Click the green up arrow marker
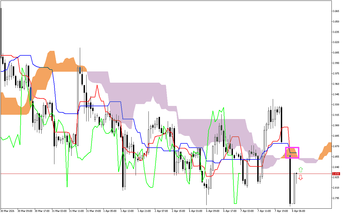343x214 pixels. [301, 170]
